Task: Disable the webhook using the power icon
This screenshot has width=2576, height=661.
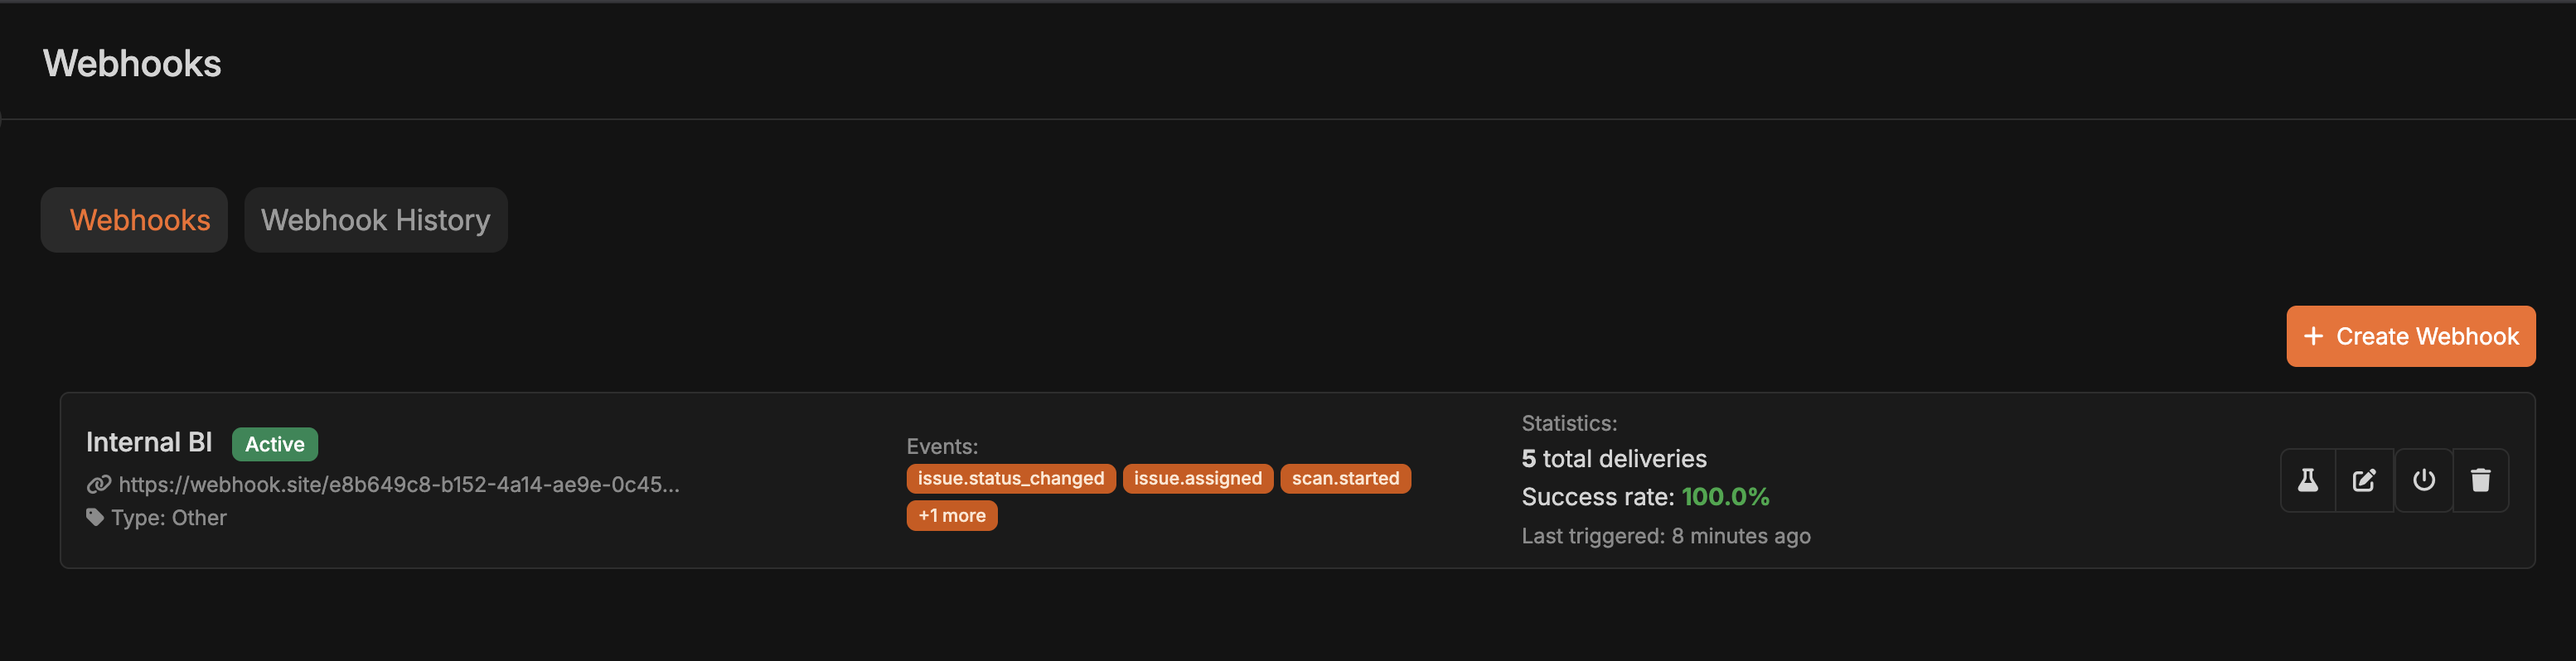Action: 2424,480
